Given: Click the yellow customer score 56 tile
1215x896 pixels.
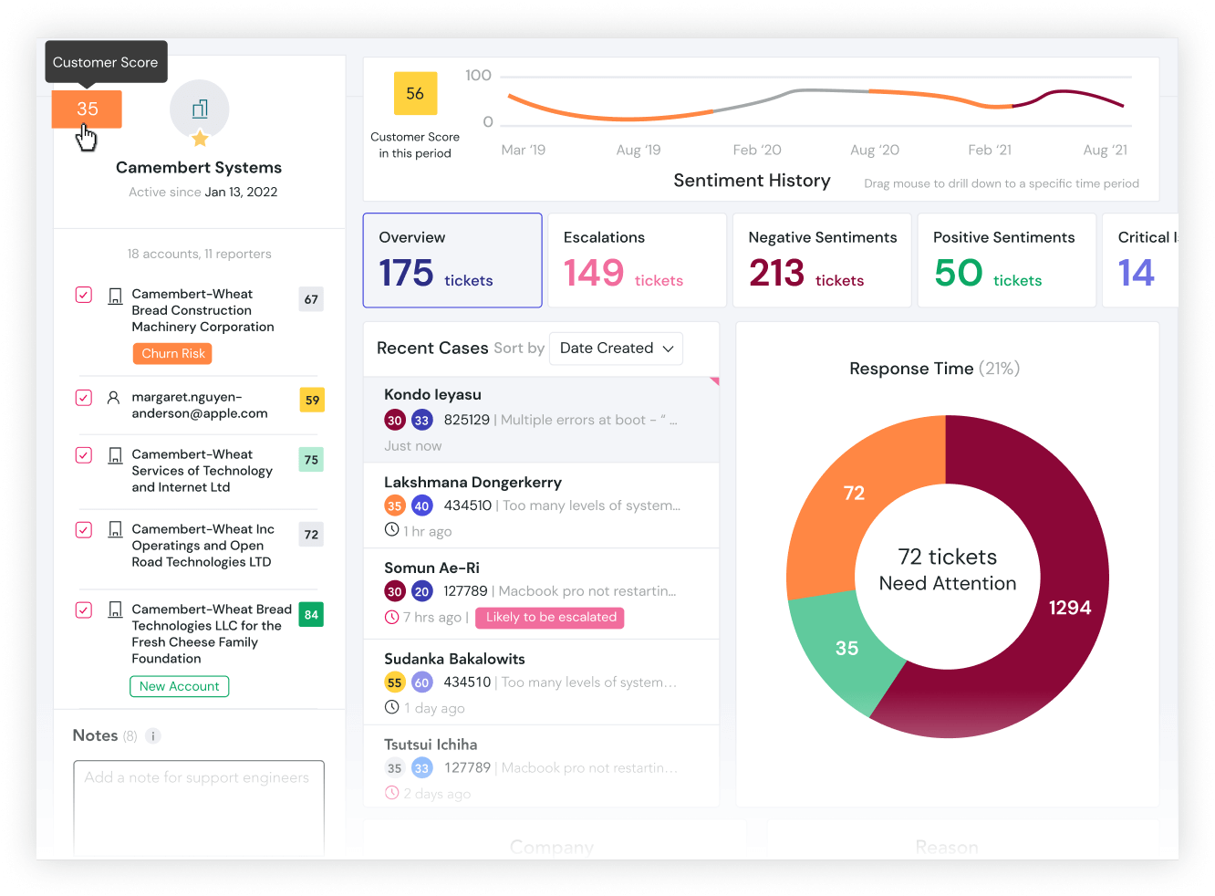Looking at the screenshot, I should point(415,93).
